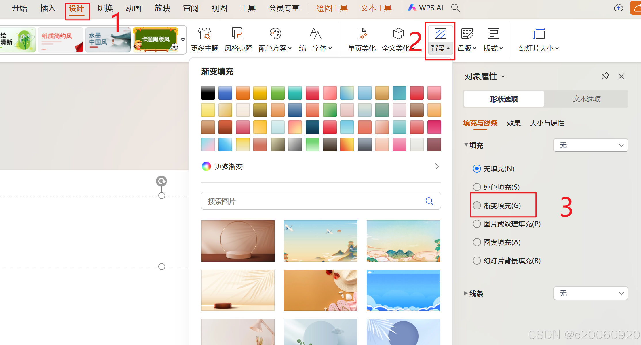The image size is (641, 345).
Task: Open the Effects (效果) section link
Action: tap(513, 123)
